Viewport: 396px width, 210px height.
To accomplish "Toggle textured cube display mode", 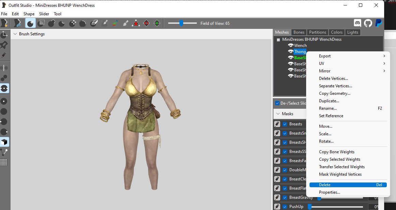I will click(x=4, y=142).
